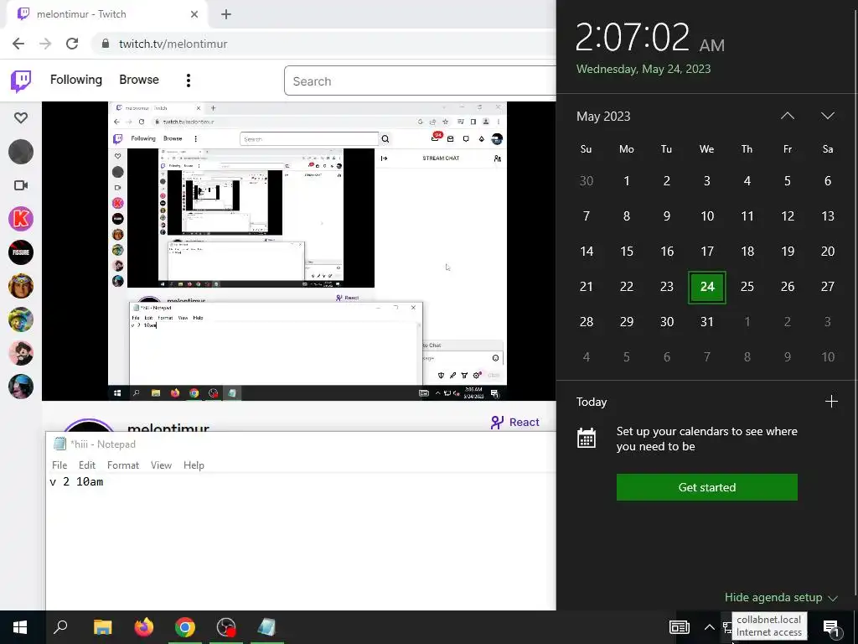Viewport: 858px width, 644px height.
Task: Click the heart followed channels icon
Action: 21,117
